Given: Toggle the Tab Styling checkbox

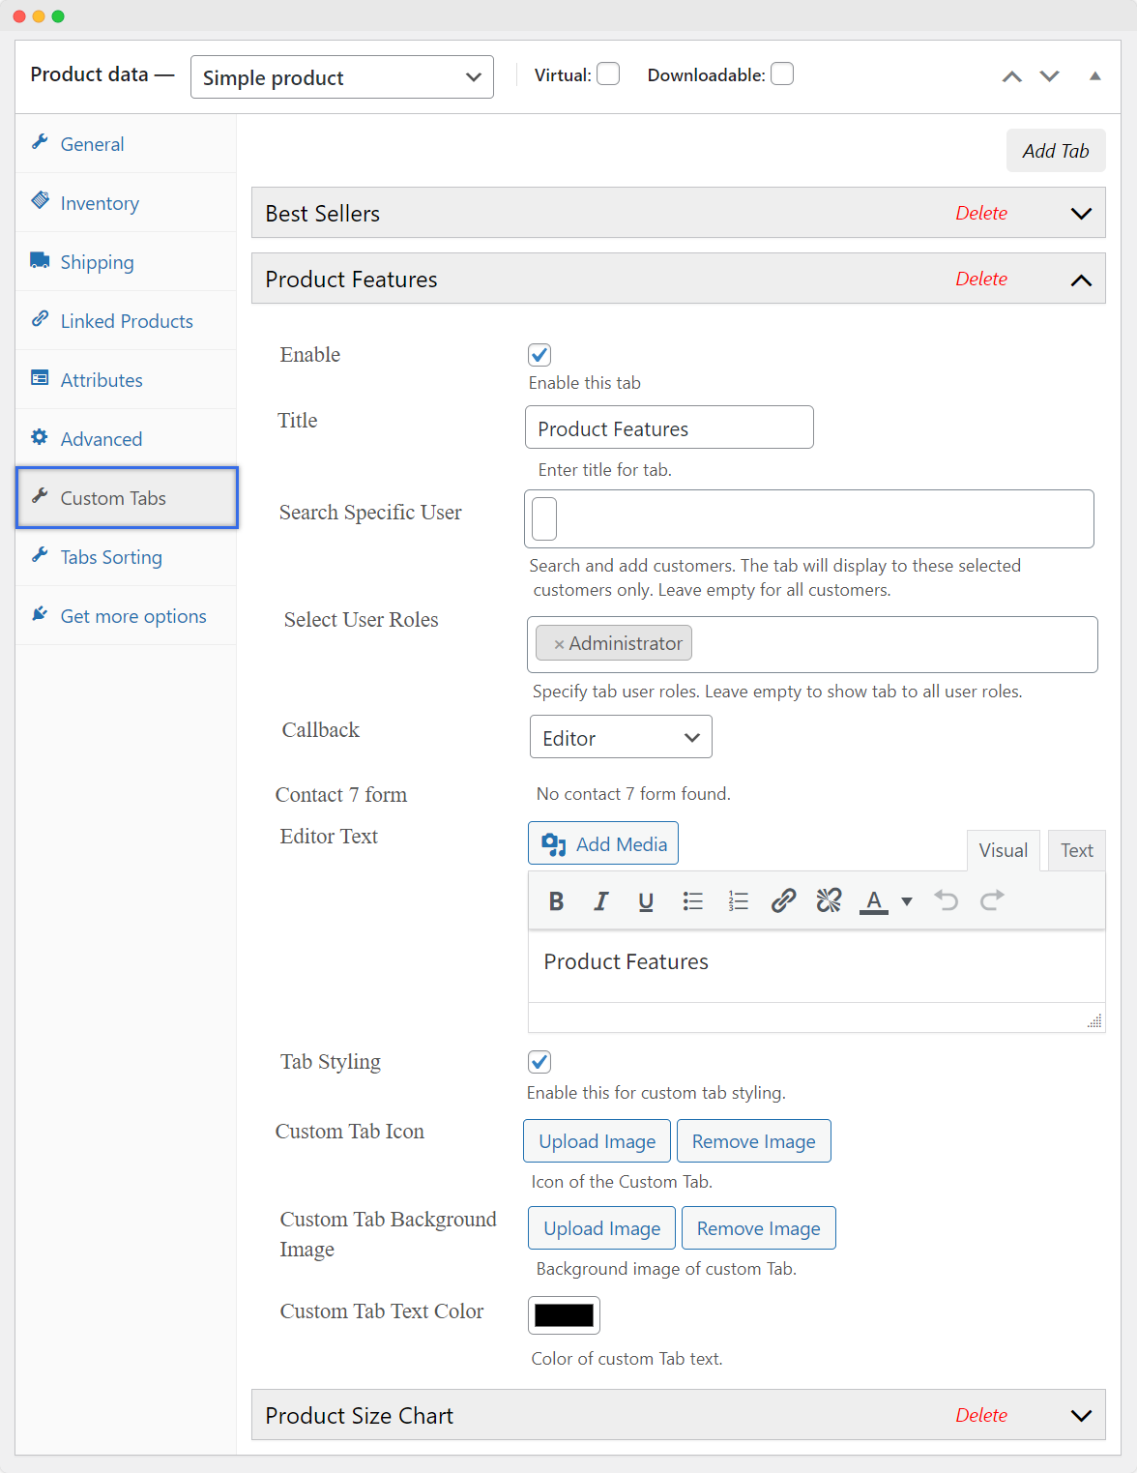Looking at the screenshot, I should (x=539, y=1062).
